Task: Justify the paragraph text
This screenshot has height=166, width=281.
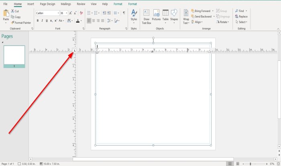Action: click(x=102, y=21)
